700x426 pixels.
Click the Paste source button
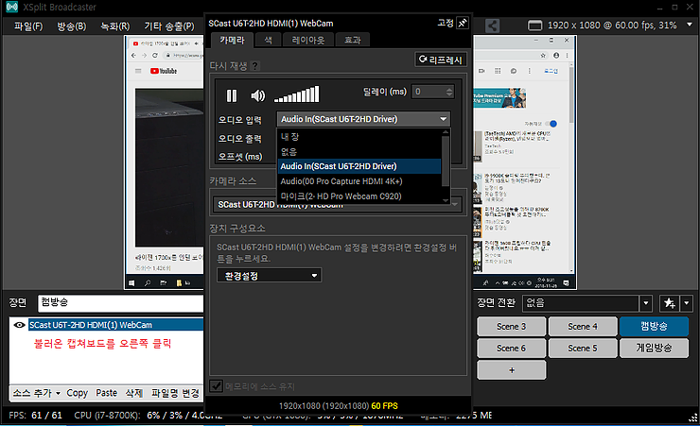[x=106, y=393]
